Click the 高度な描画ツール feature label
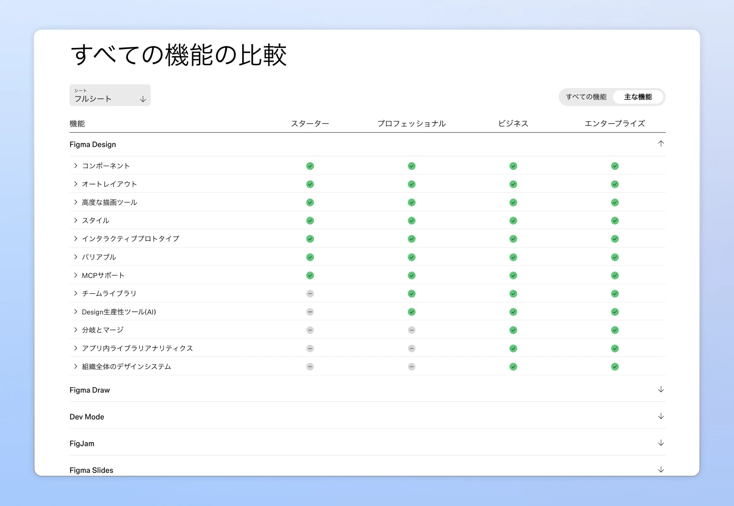Viewport: 734px width, 506px height. tap(109, 202)
